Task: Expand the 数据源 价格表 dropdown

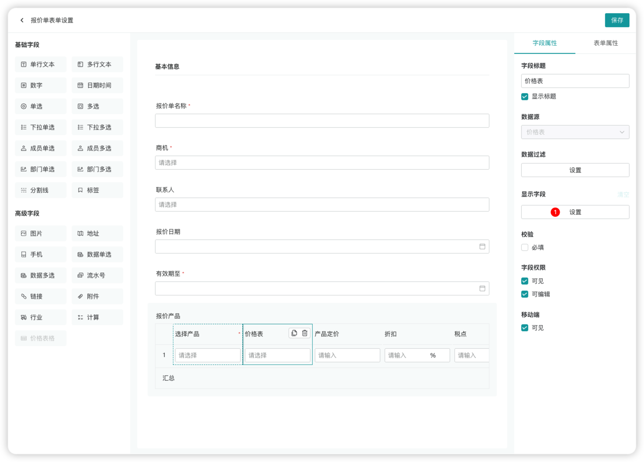Action: (575, 132)
